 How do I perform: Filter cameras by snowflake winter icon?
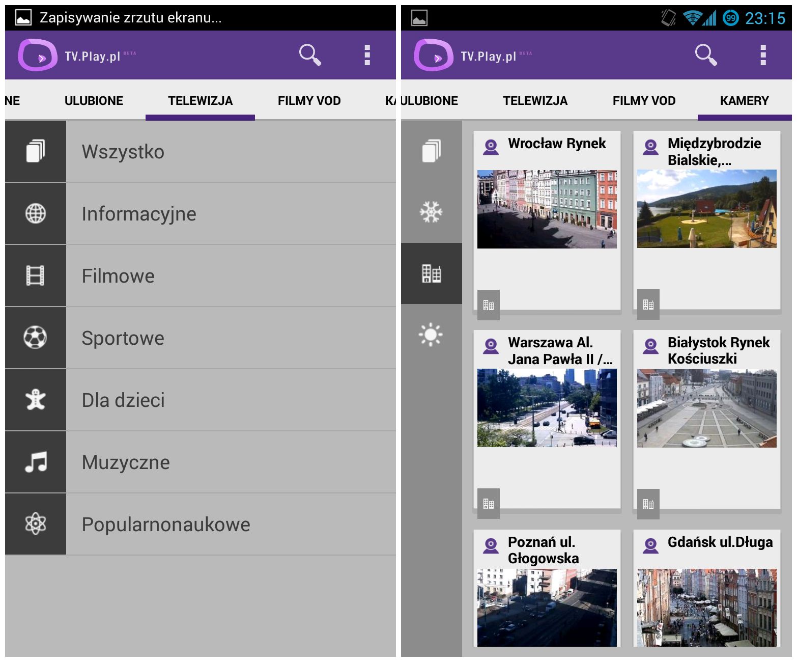click(432, 212)
